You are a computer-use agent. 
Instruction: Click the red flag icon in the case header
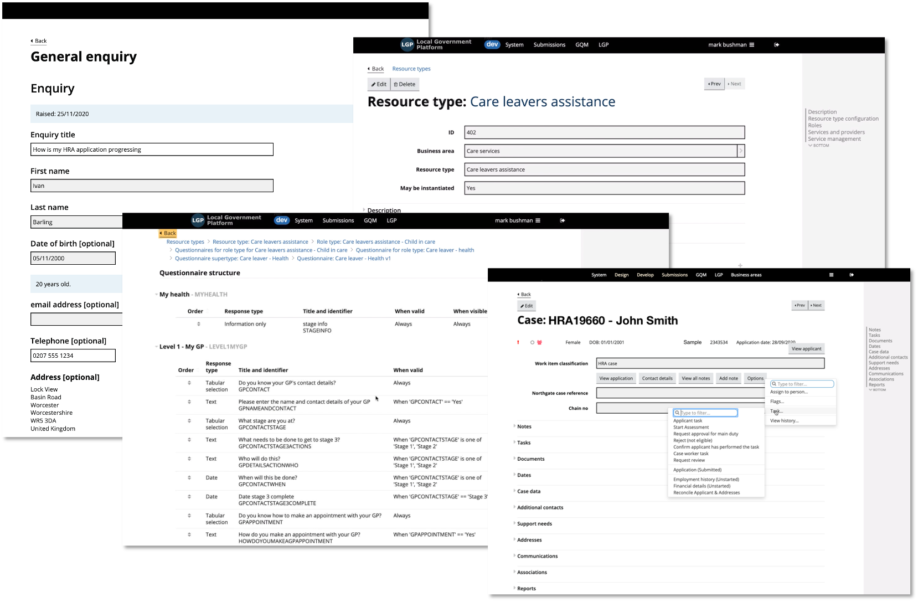539,342
